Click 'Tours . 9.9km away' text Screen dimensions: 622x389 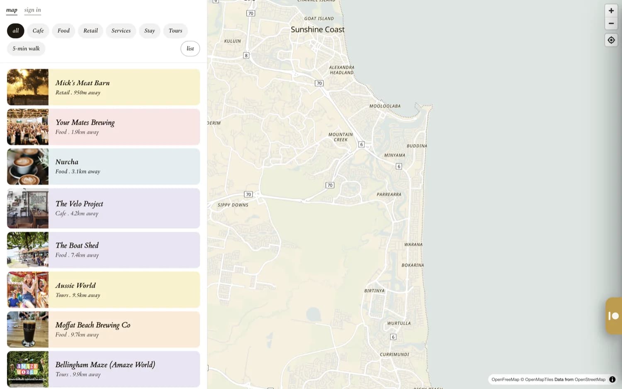78,374
